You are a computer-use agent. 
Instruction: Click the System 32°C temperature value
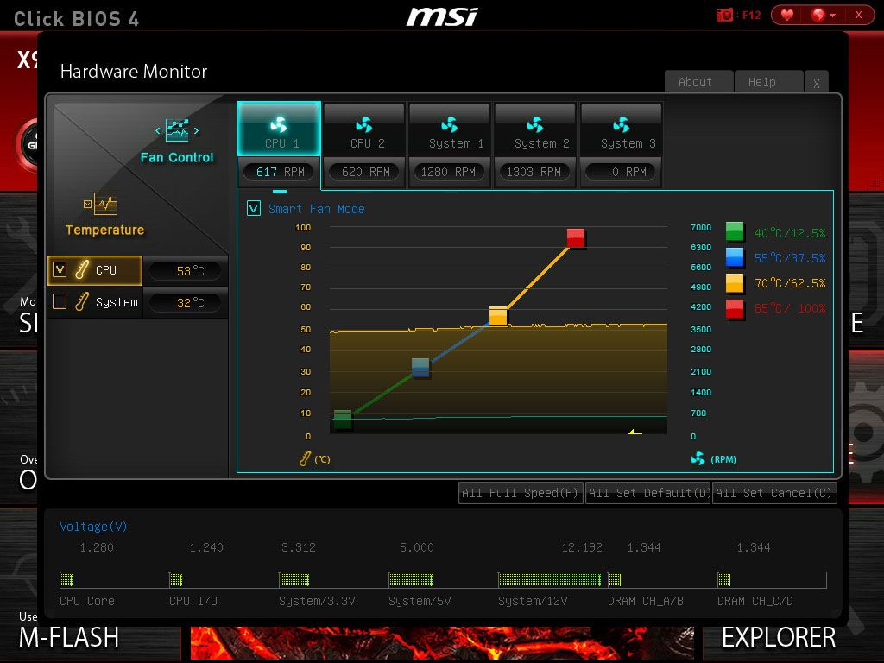coord(186,303)
